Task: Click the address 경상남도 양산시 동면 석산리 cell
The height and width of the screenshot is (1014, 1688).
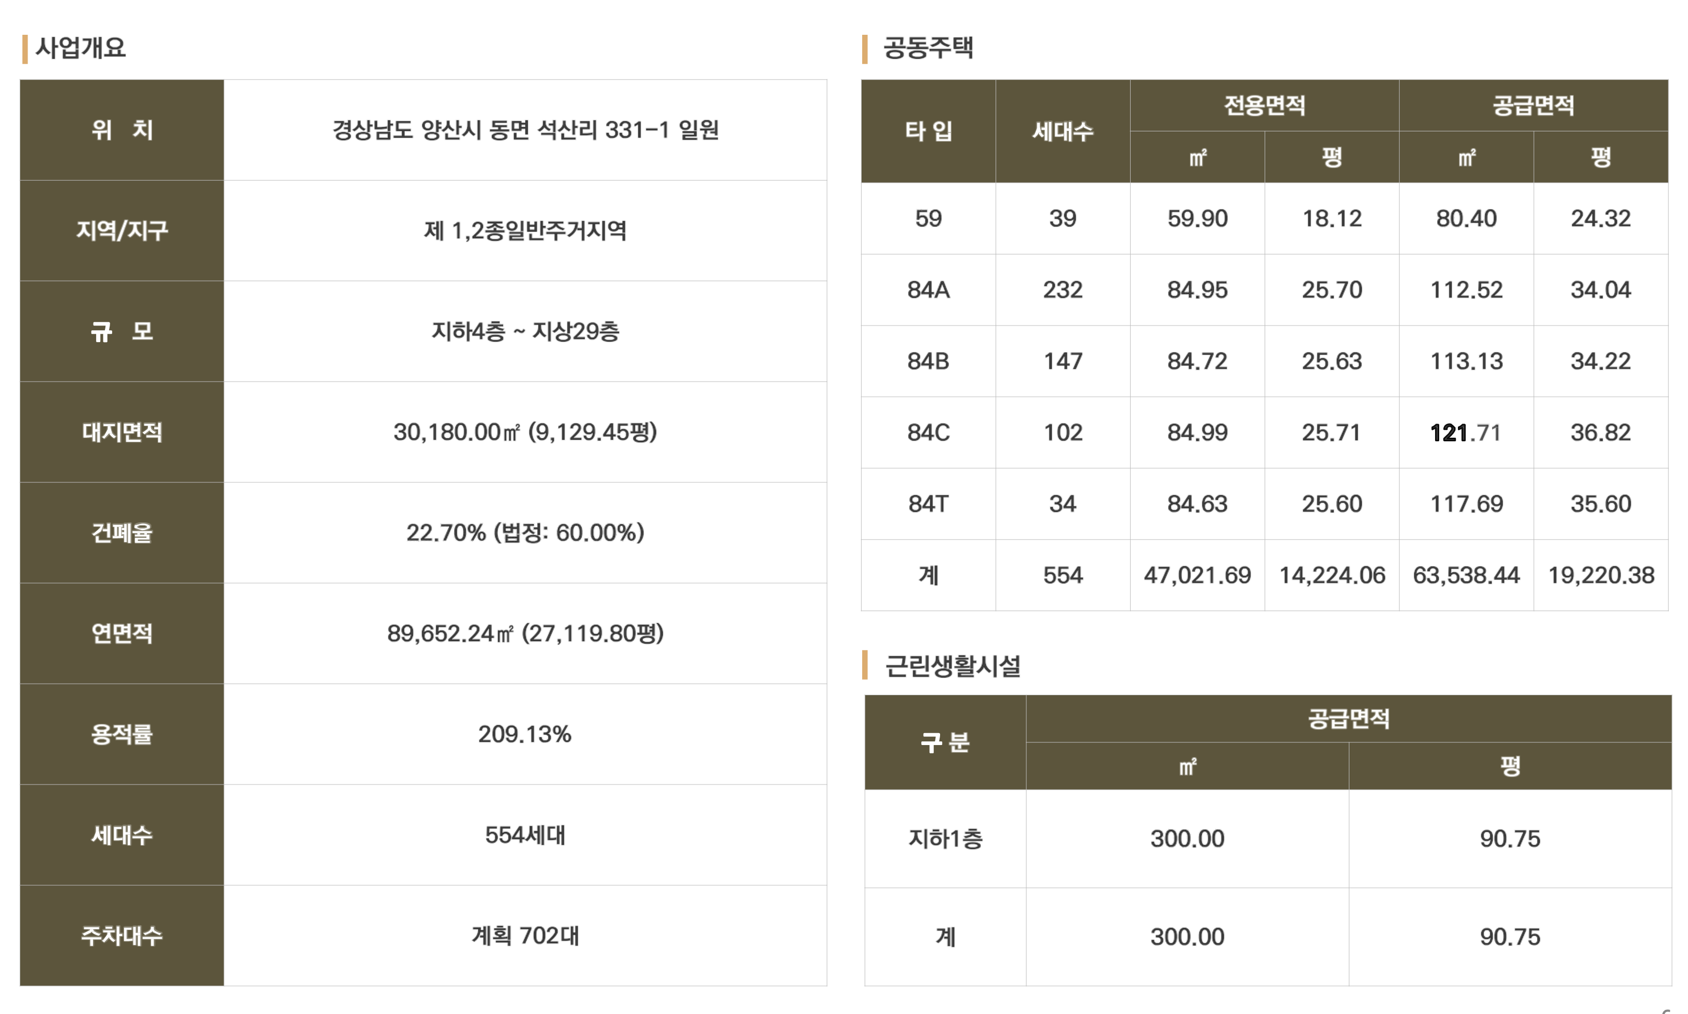Action: pos(525,130)
